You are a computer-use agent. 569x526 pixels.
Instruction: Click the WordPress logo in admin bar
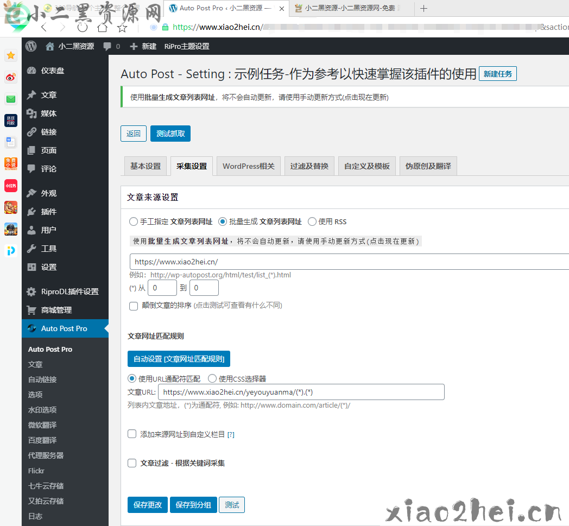pyautogui.click(x=31, y=46)
